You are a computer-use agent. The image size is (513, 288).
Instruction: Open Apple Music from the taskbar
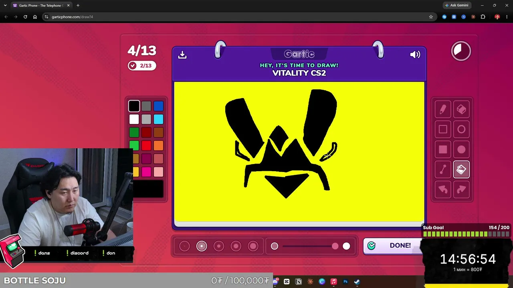(x=333, y=282)
